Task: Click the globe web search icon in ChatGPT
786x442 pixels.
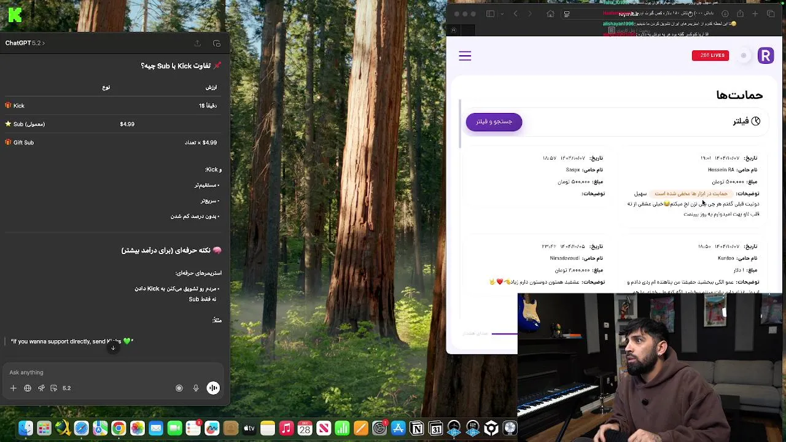Action: pos(28,388)
